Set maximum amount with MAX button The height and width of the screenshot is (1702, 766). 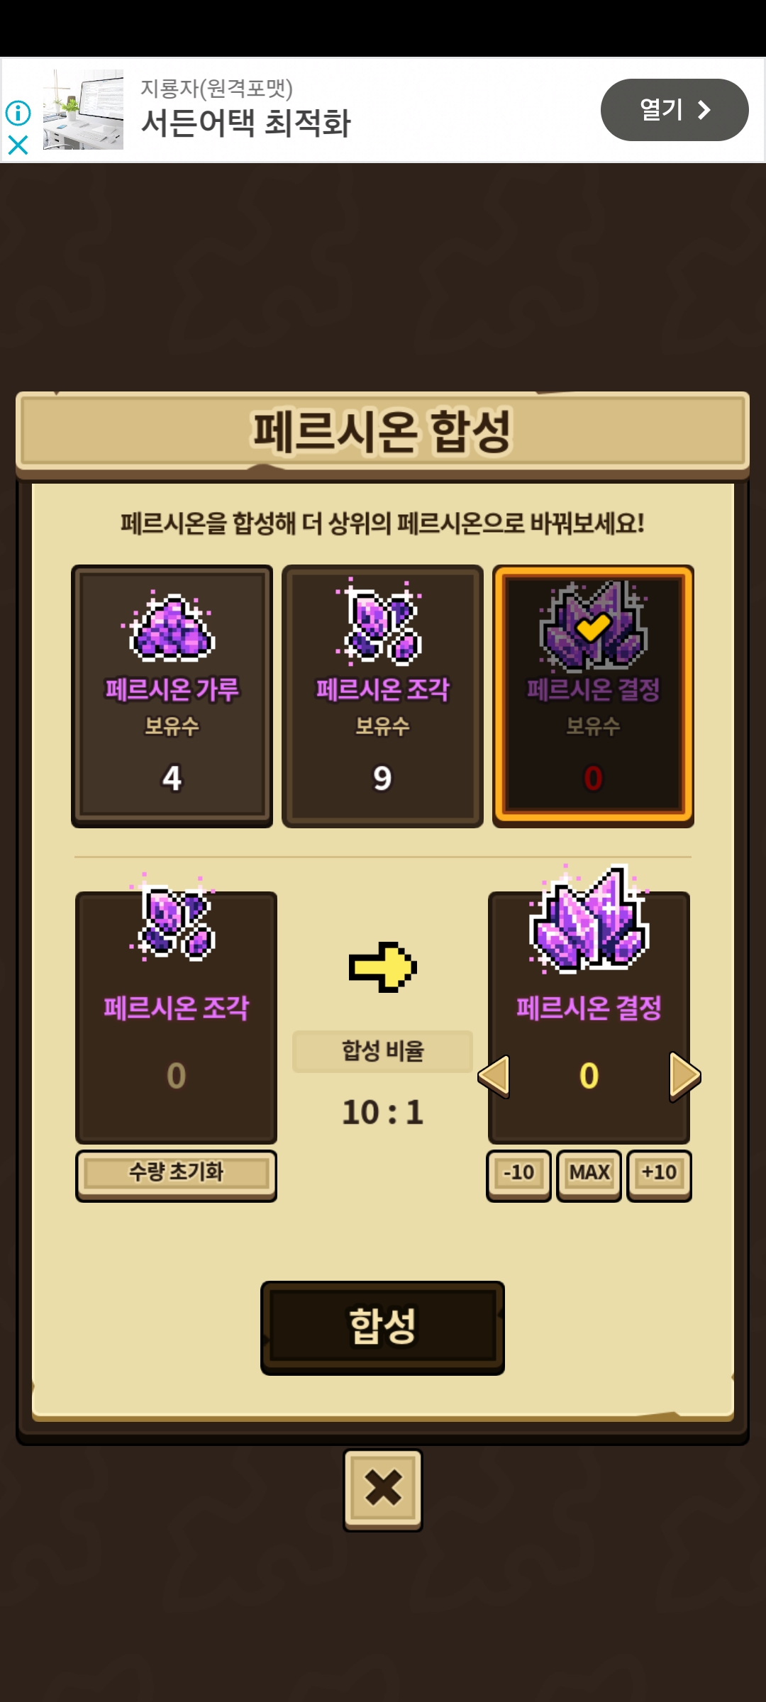pos(589,1174)
